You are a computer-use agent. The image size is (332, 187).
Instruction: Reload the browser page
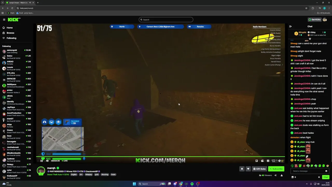click(x=12, y=8)
